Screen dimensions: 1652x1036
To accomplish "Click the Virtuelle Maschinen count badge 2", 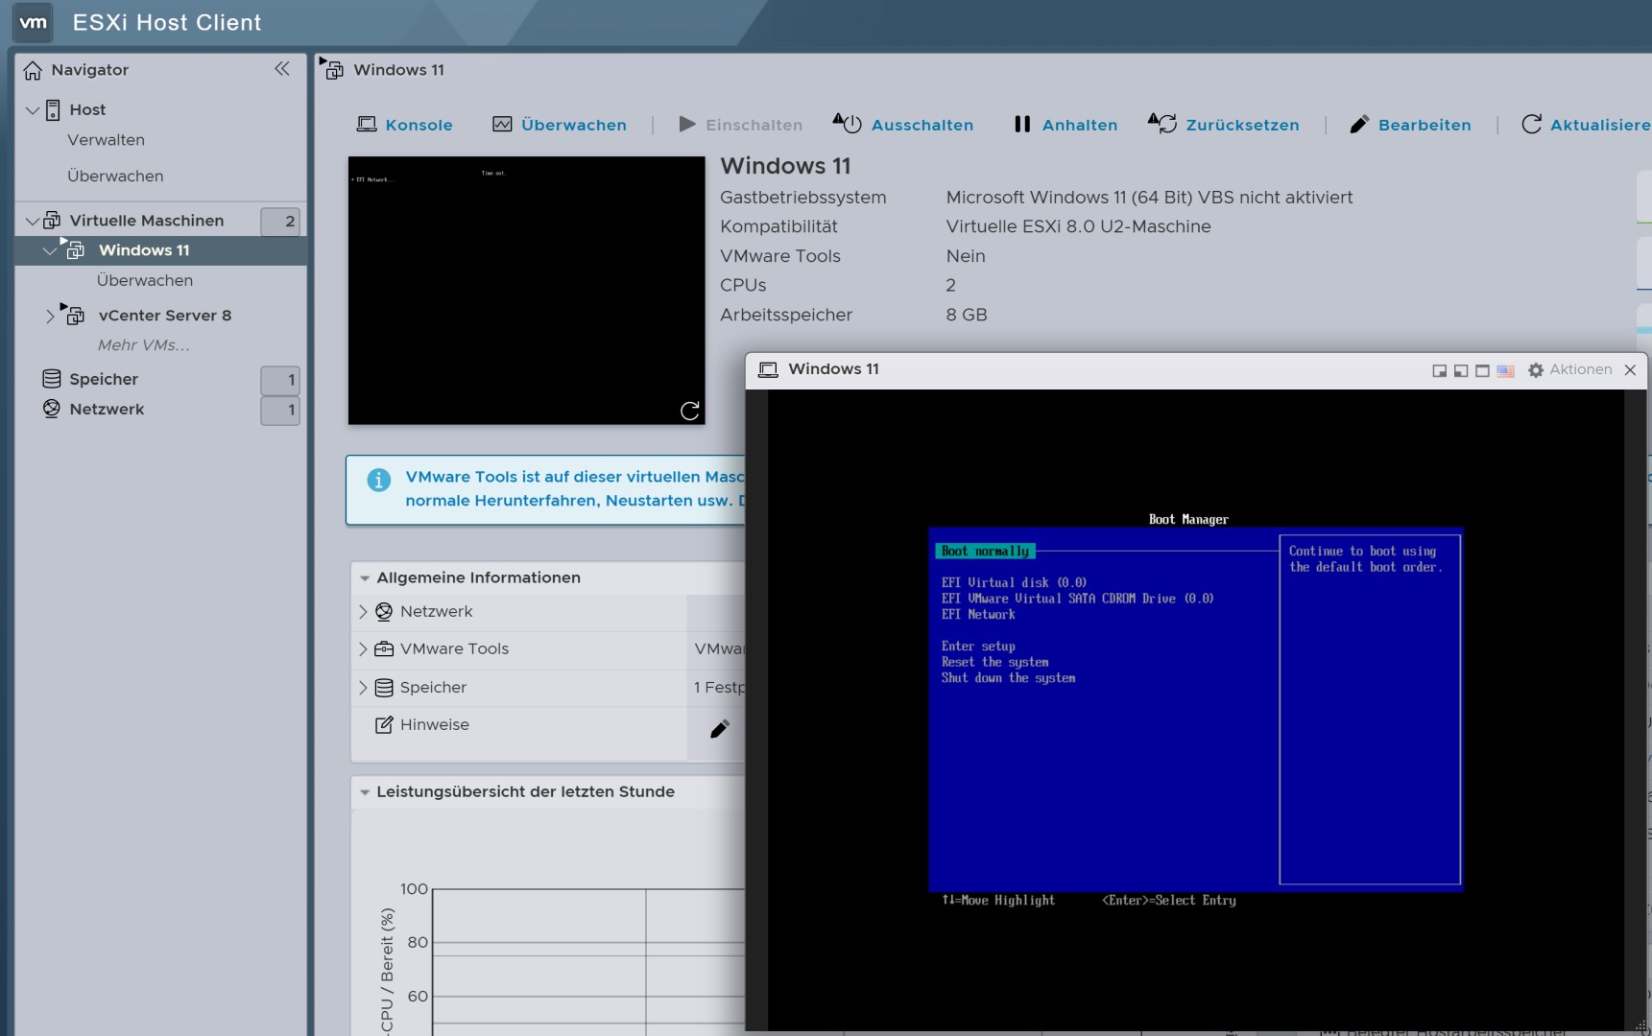I will [x=280, y=222].
